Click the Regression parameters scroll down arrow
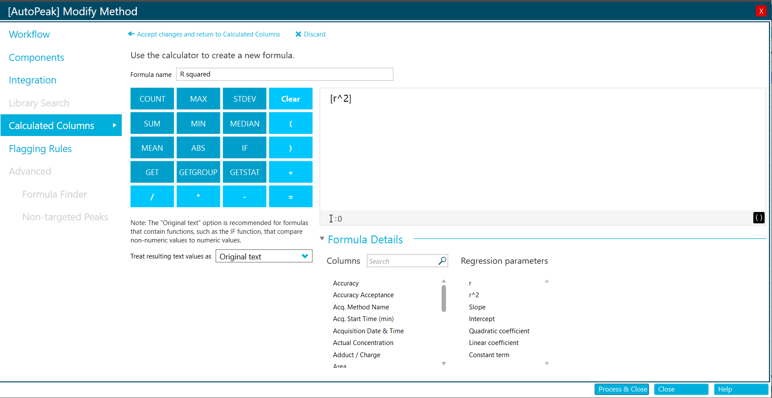The height and width of the screenshot is (398, 772). (547, 364)
